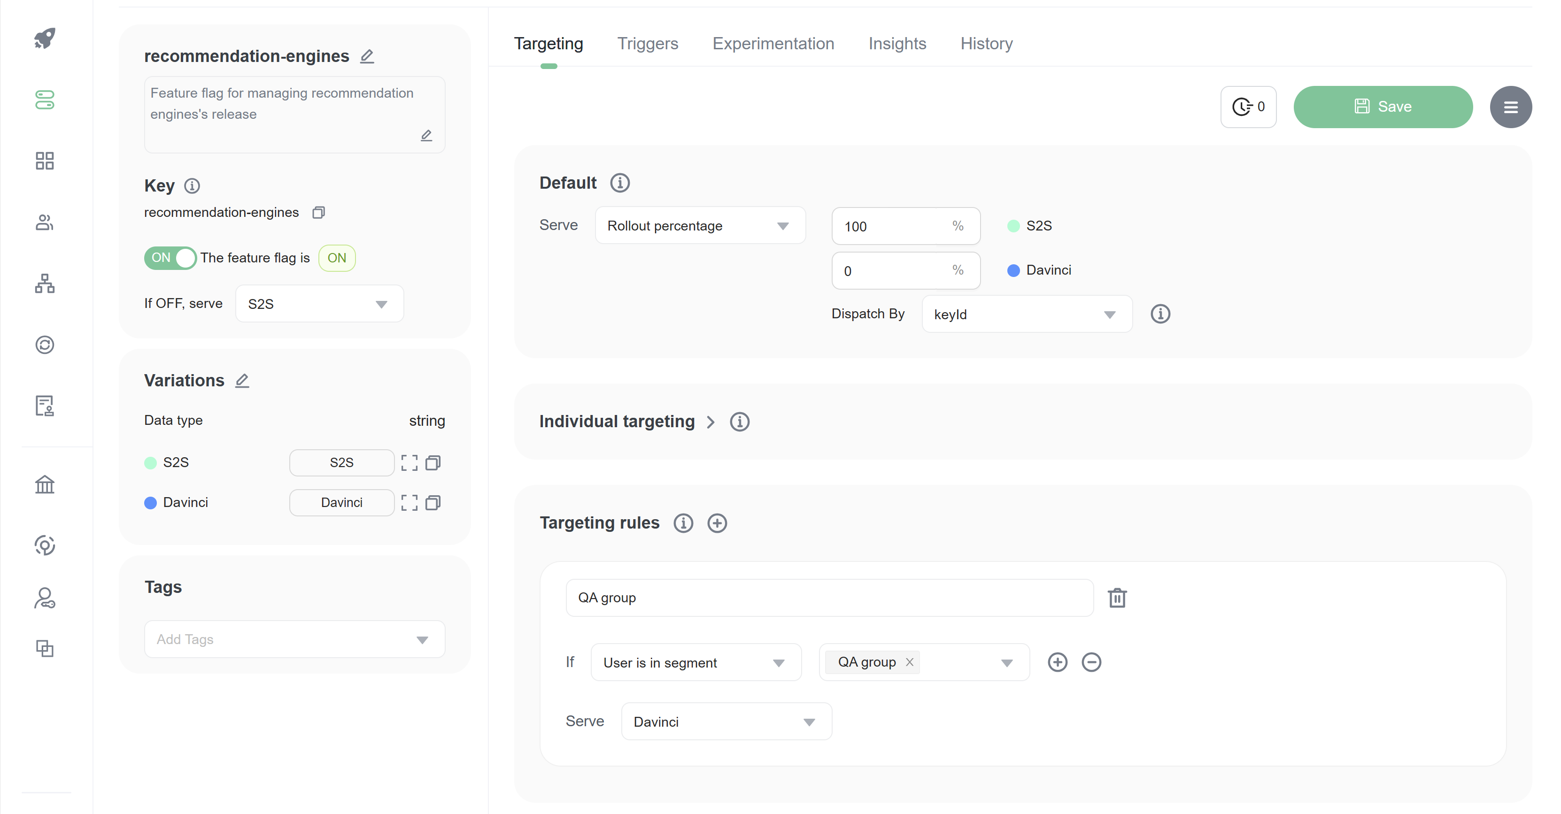Open the Add Tags dropdown
Screen dimensions: 1561x814
point(294,639)
